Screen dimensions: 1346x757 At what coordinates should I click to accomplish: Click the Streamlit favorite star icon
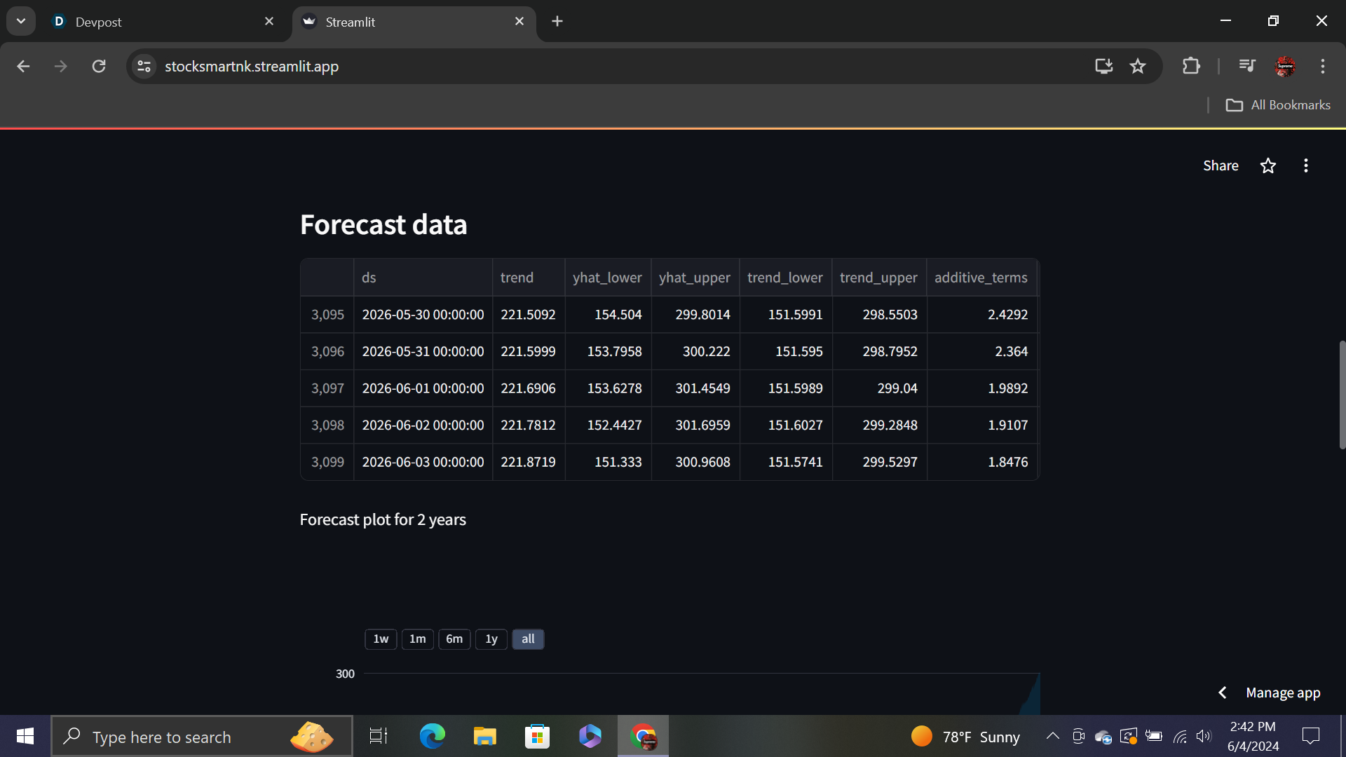(x=1267, y=166)
